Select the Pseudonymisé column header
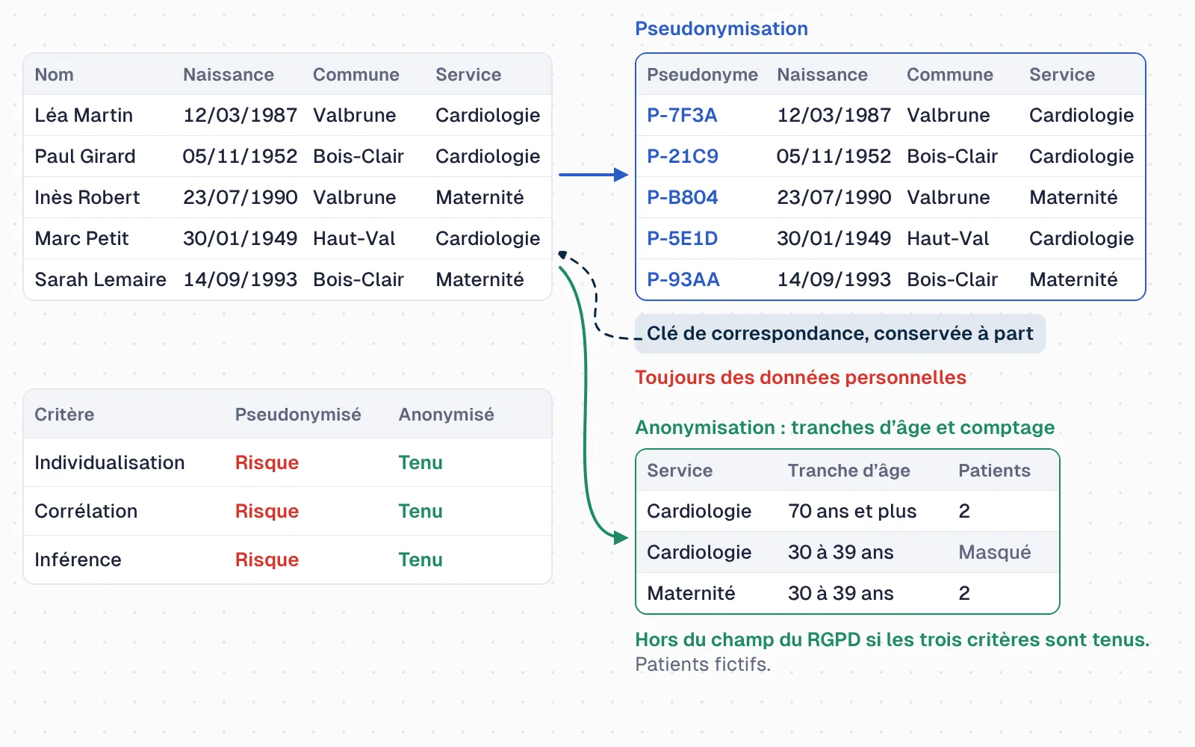This screenshot has width=1195, height=747. tap(298, 415)
